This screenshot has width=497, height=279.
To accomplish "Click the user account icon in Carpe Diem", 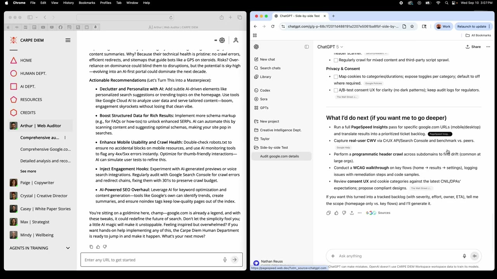I will pyautogui.click(x=236, y=40).
